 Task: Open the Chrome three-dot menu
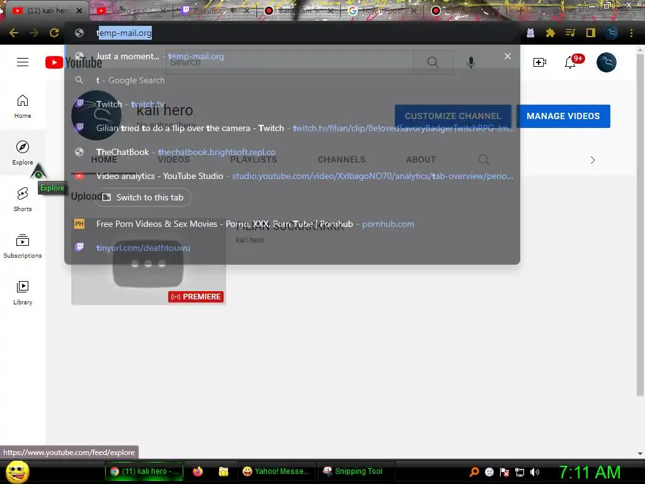(x=631, y=33)
